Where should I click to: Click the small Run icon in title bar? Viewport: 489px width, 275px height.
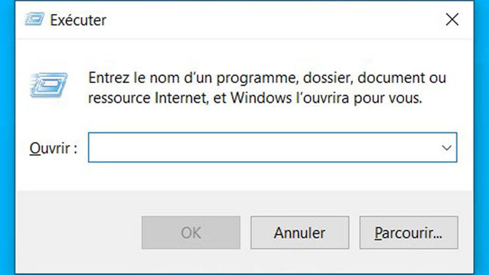click(x=34, y=19)
